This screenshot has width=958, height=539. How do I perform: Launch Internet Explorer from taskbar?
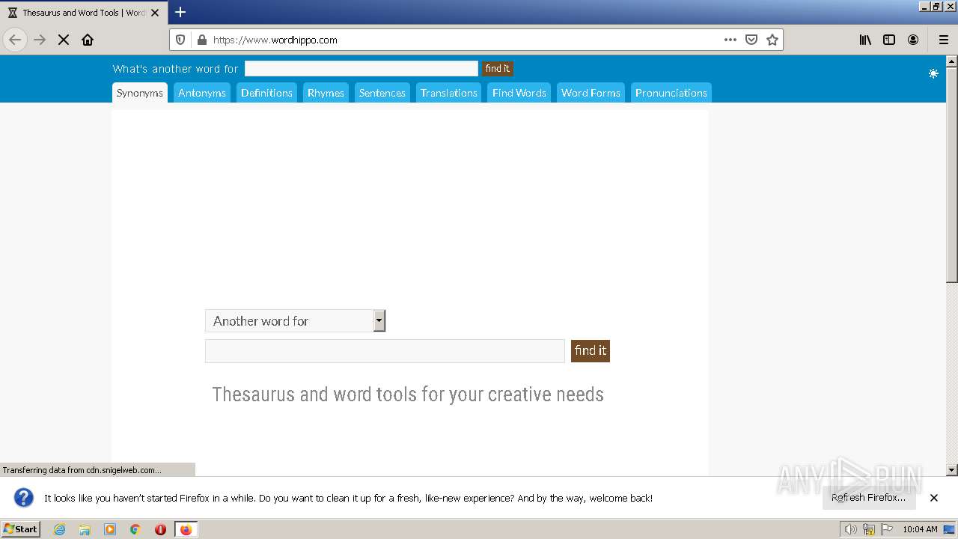pos(59,529)
